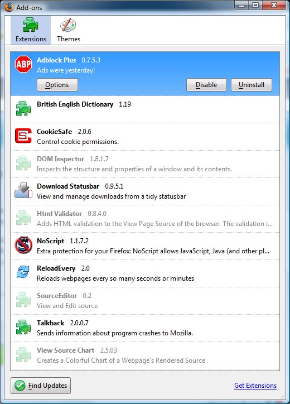Uninstall Adblock Plus
Image resolution: width=290 pixels, height=404 pixels.
pyautogui.click(x=252, y=85)
